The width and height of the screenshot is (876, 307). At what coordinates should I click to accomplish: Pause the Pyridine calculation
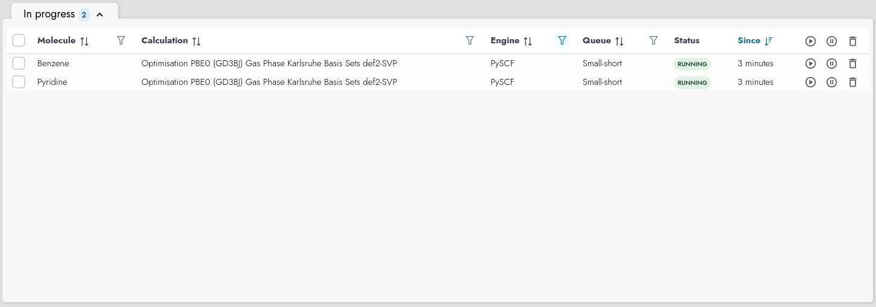click(831, 82)
